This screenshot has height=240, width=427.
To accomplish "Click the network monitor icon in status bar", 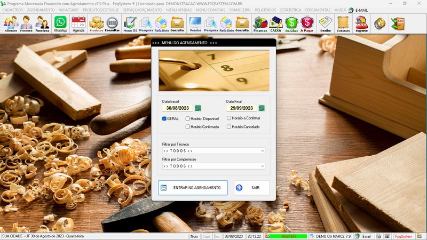I will (x=387, y=236).
